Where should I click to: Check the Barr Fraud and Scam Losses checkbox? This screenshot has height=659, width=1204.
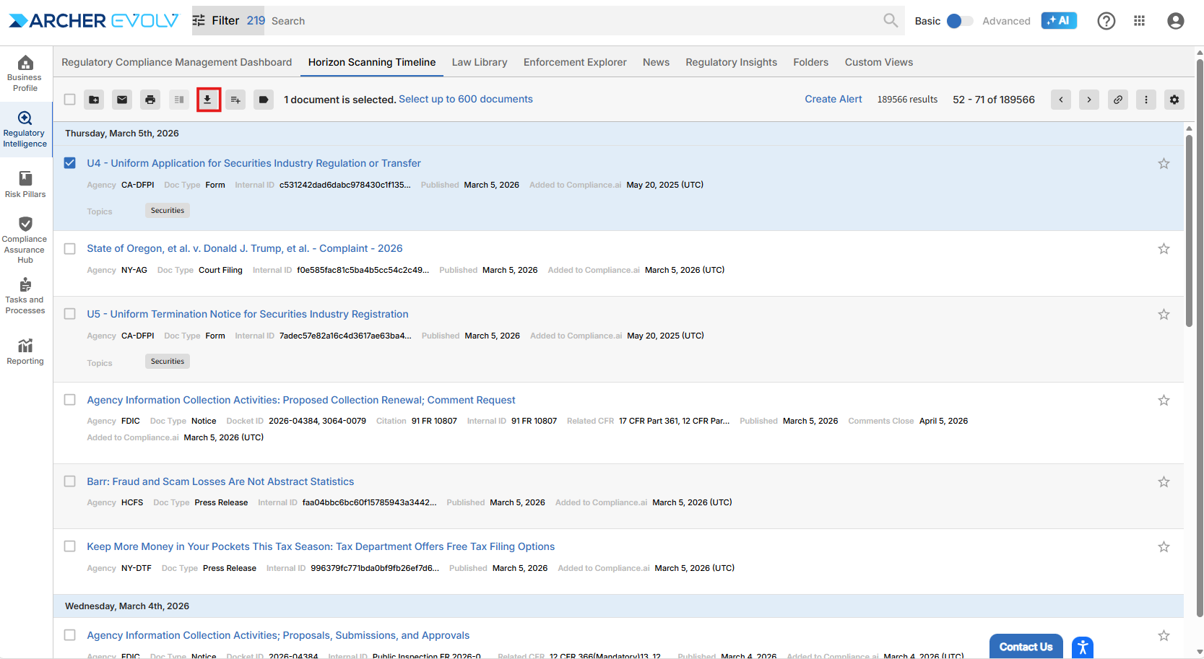pos(70,481)
